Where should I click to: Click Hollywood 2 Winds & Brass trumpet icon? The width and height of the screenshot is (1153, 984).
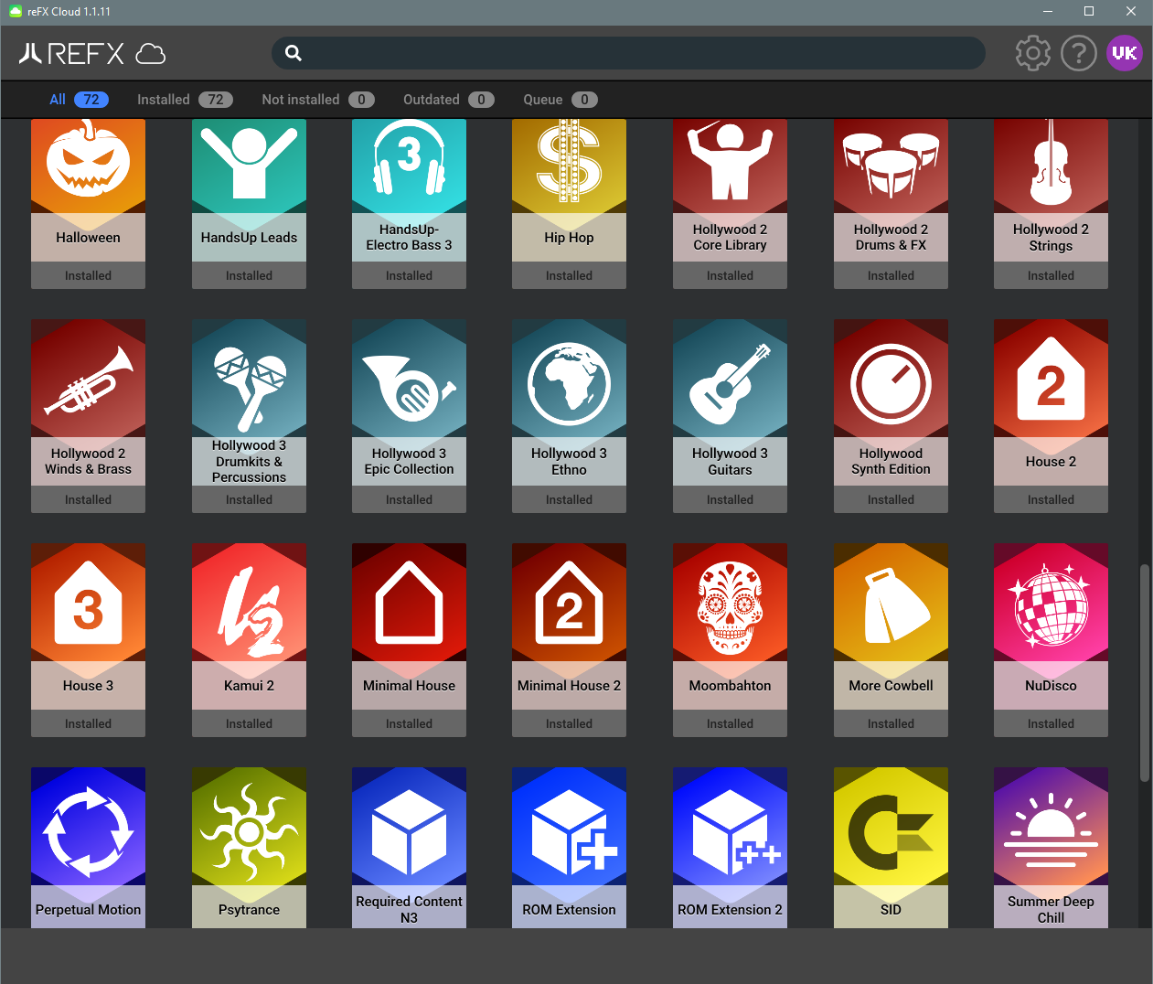(x=88, y=379)
